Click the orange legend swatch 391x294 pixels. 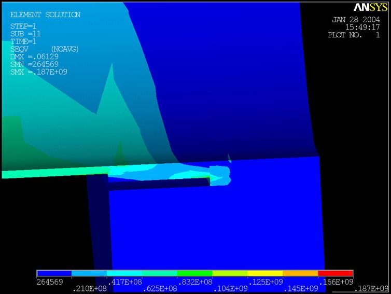(x=300, y=273)
